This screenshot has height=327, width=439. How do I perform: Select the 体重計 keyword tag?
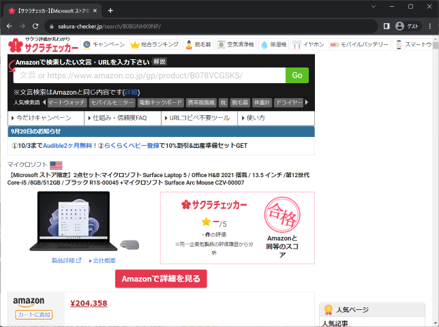tap(262, 103)
